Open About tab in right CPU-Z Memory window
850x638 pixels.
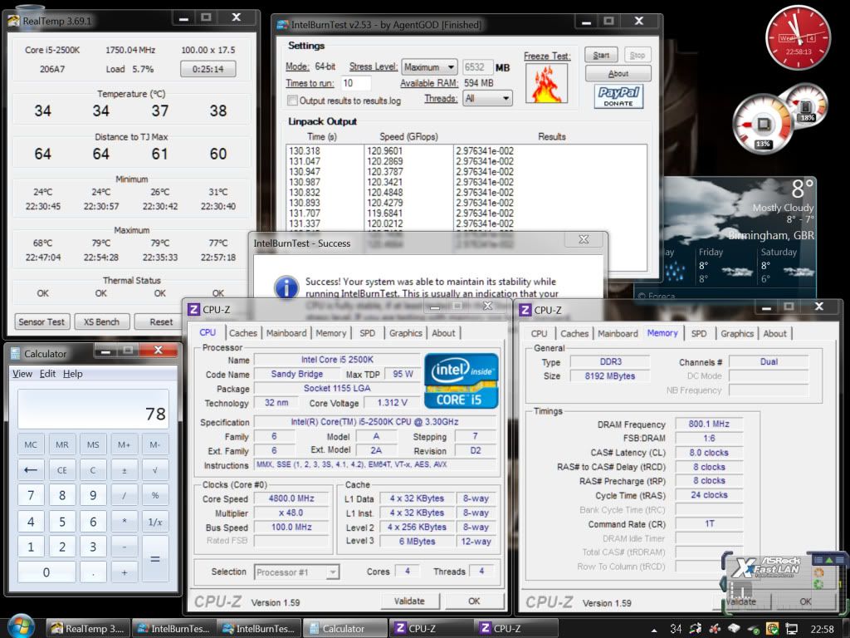774,334
